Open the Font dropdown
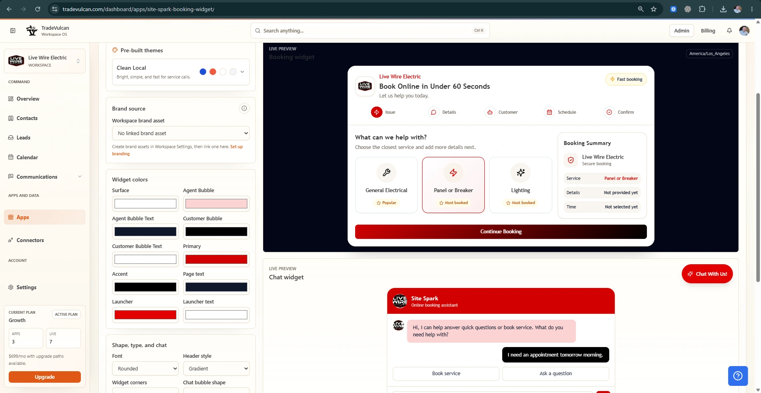761x393 pixels. click(x=145, y=368)
